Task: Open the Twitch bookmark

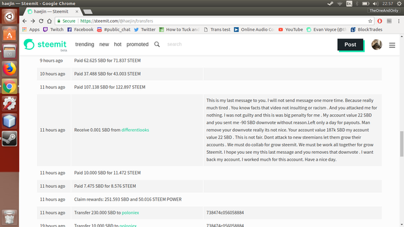Action: click(x=53, y=30)
